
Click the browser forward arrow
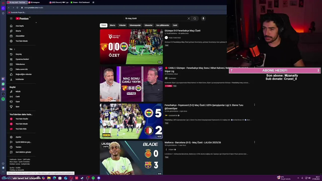[x=13, y=8]
